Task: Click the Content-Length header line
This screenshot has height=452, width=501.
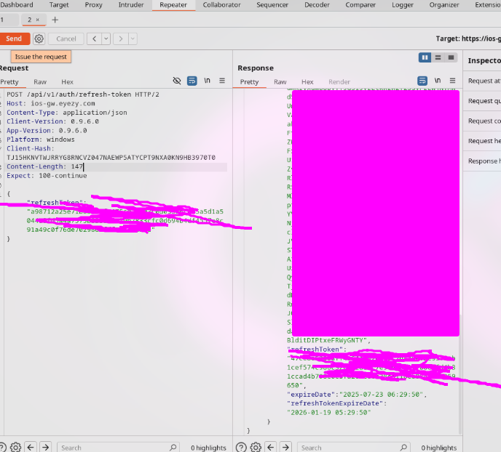Action: 44,166
